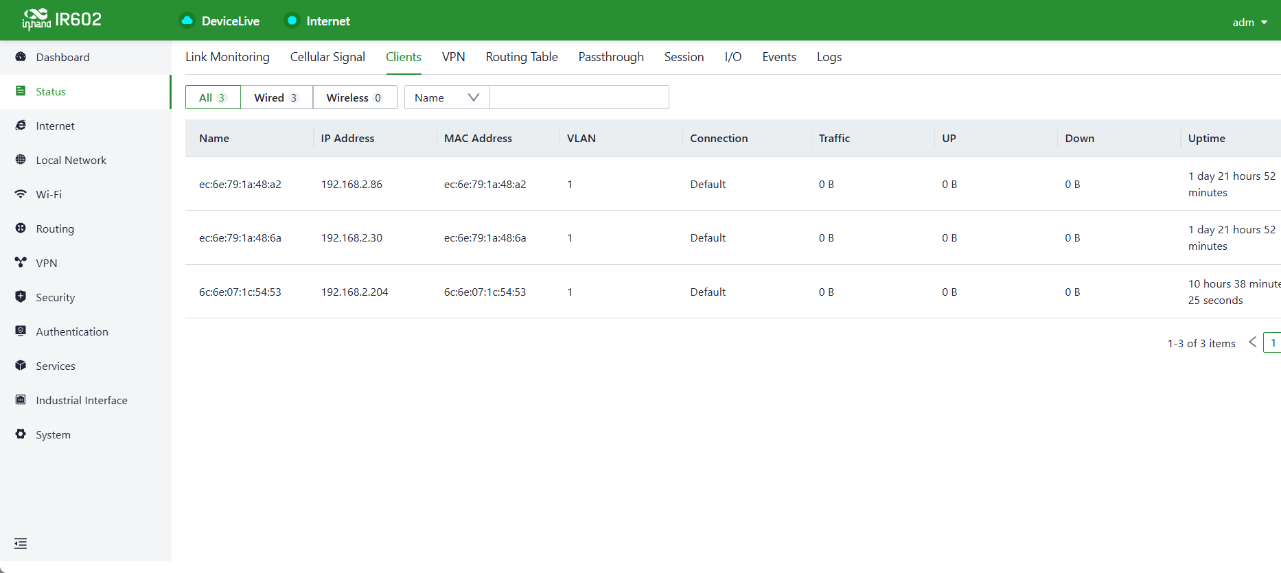
Task: Click IP address 192.168.2.204
Action: pos(354,292)
